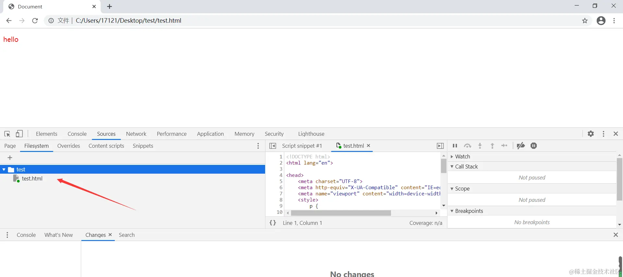Hide the navigator sidebar icon

[x=273, y=146]
